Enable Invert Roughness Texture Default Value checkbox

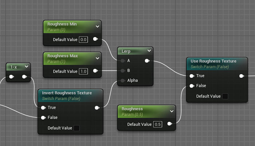click(76, 128)
